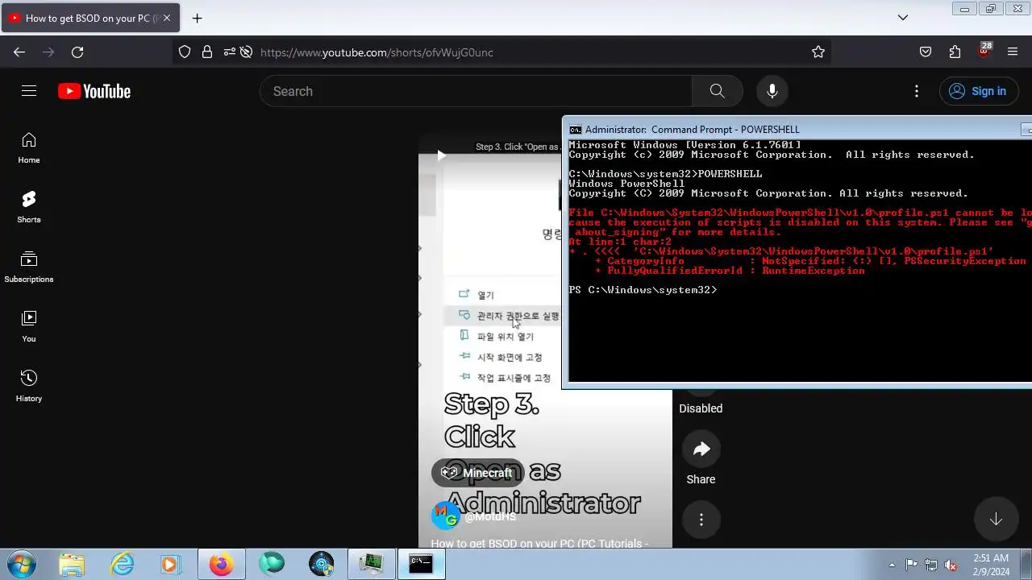Close the BSOD YouTube tab
1032x580 pixels.
[167, 18]
